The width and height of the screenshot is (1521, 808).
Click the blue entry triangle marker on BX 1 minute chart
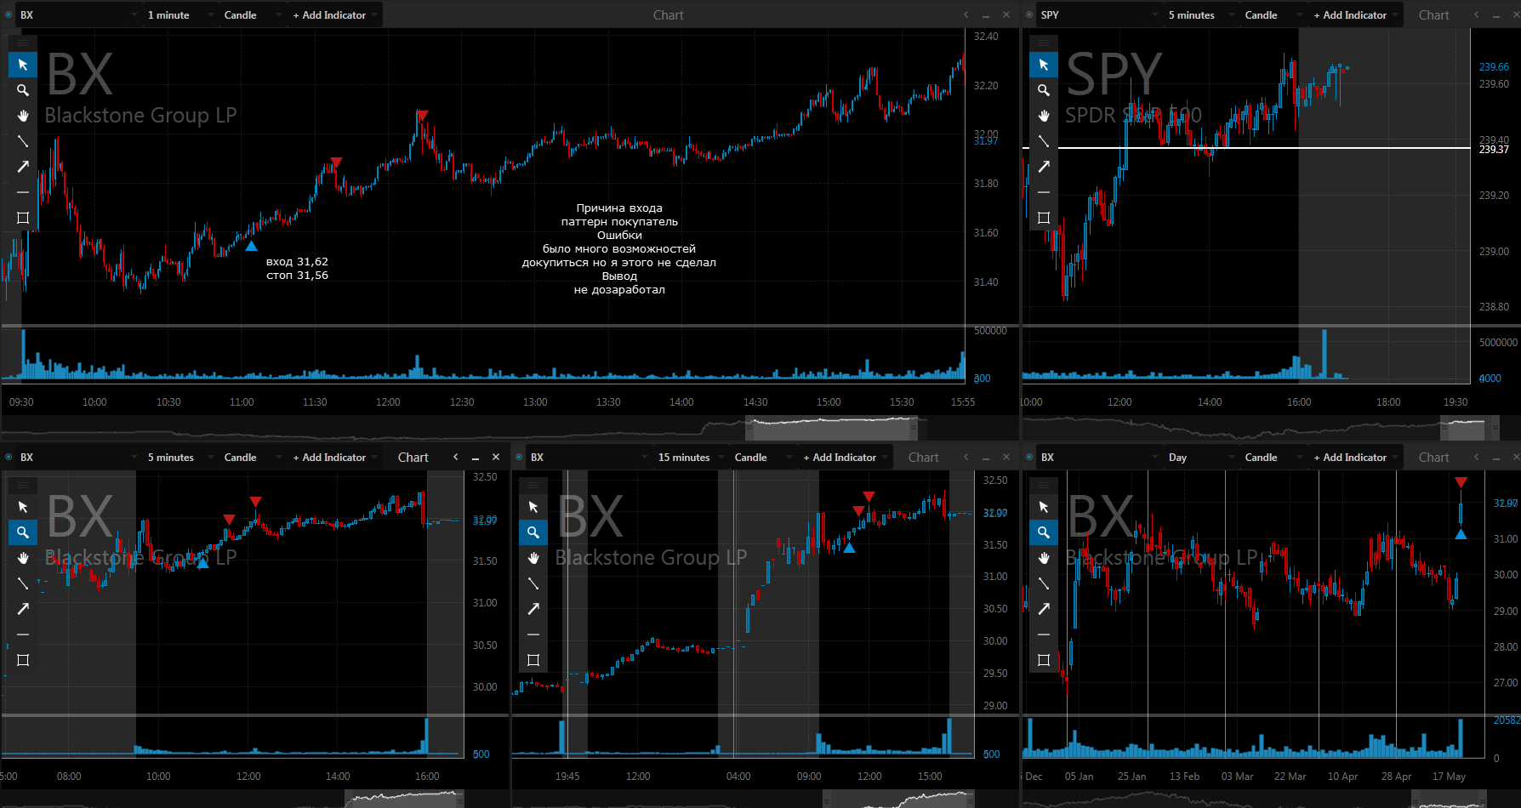251,246
